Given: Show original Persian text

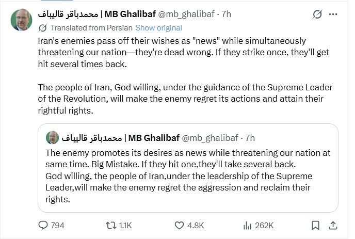Looking at the screenshot, I should click(159, 28).
